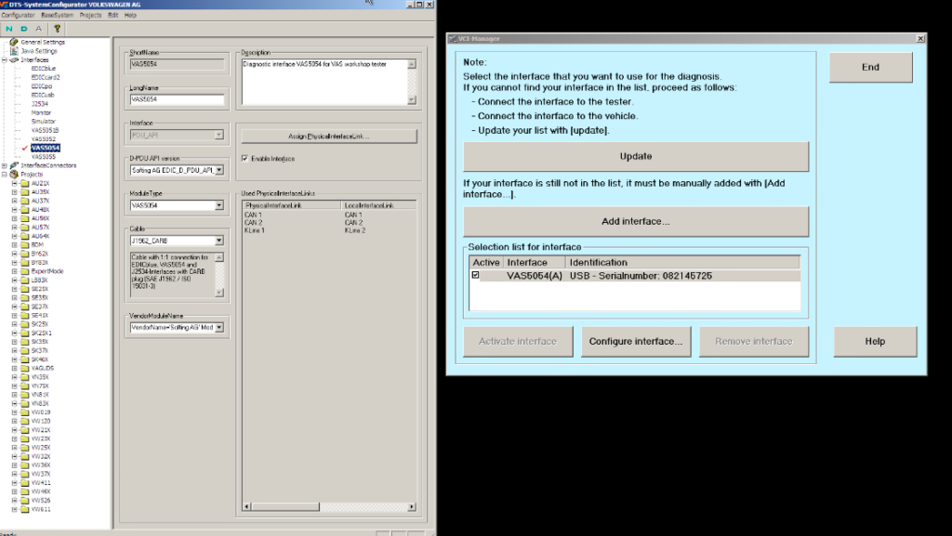
Task: Click the Configure interface button
Action: coord(635,341)
